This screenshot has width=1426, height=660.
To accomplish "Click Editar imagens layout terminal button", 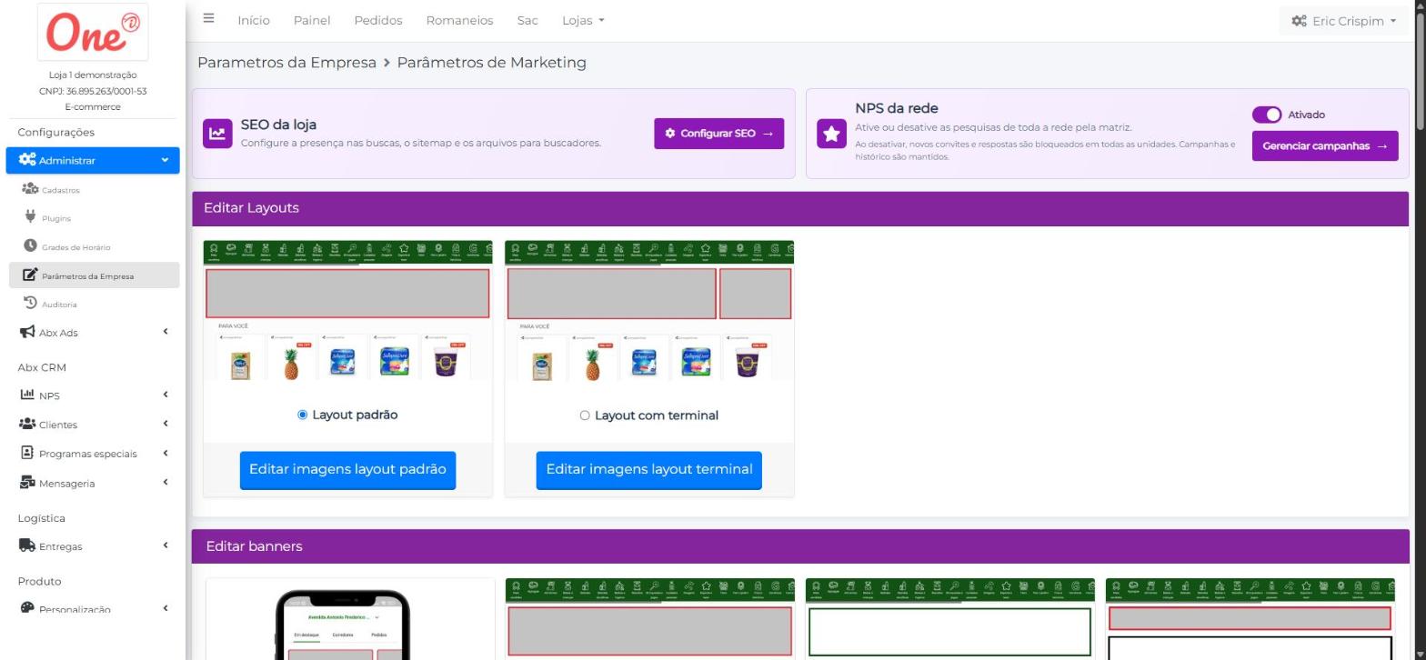I will 649,470.
